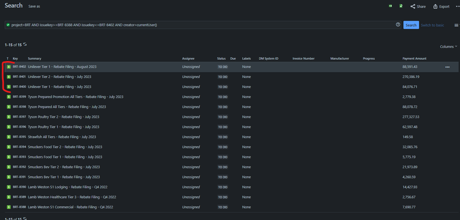
Task: Open issue key BRT-8402
Action: pos(19,67)
